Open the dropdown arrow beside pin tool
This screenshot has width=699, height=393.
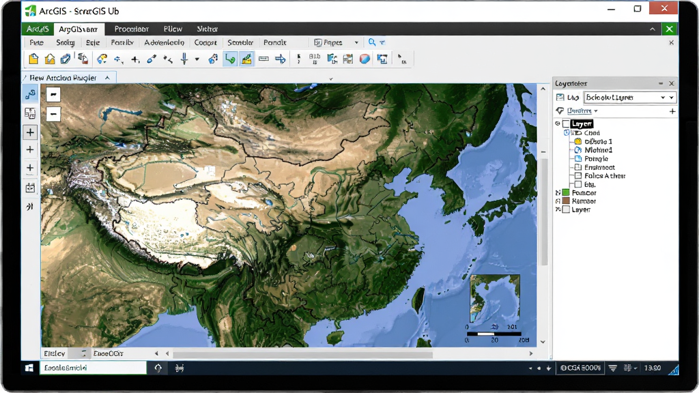tap(197, 59)
